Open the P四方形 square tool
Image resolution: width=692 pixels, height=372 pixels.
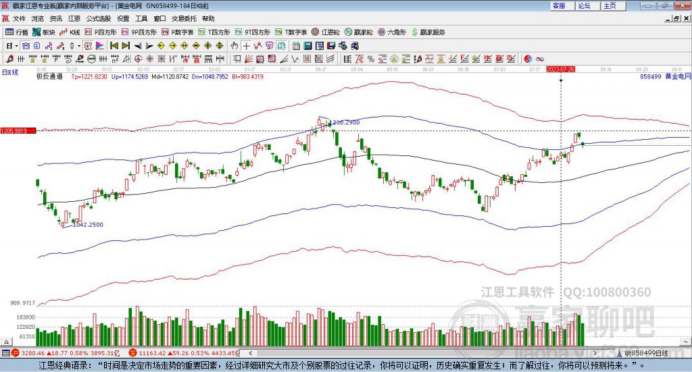101,32
